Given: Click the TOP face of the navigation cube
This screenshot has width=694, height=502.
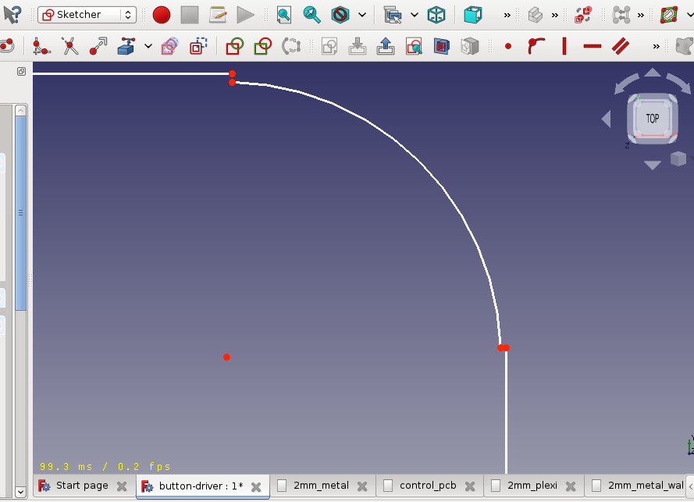Looking at the screenshot, I should 652,118.
